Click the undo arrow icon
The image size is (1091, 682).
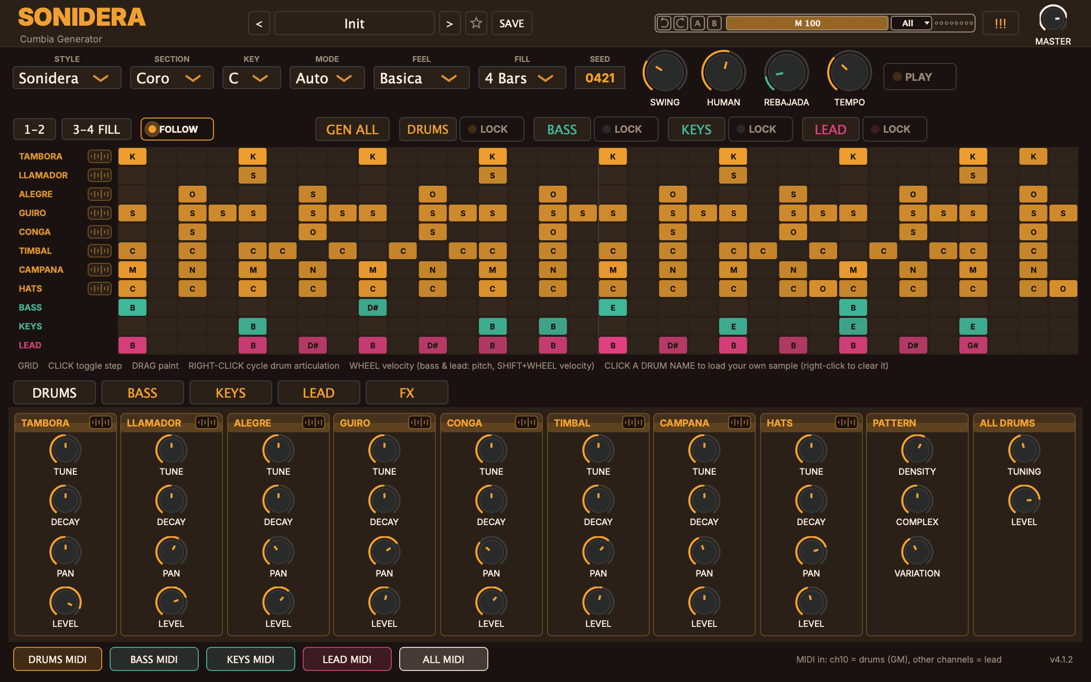(x=664, y=23)
